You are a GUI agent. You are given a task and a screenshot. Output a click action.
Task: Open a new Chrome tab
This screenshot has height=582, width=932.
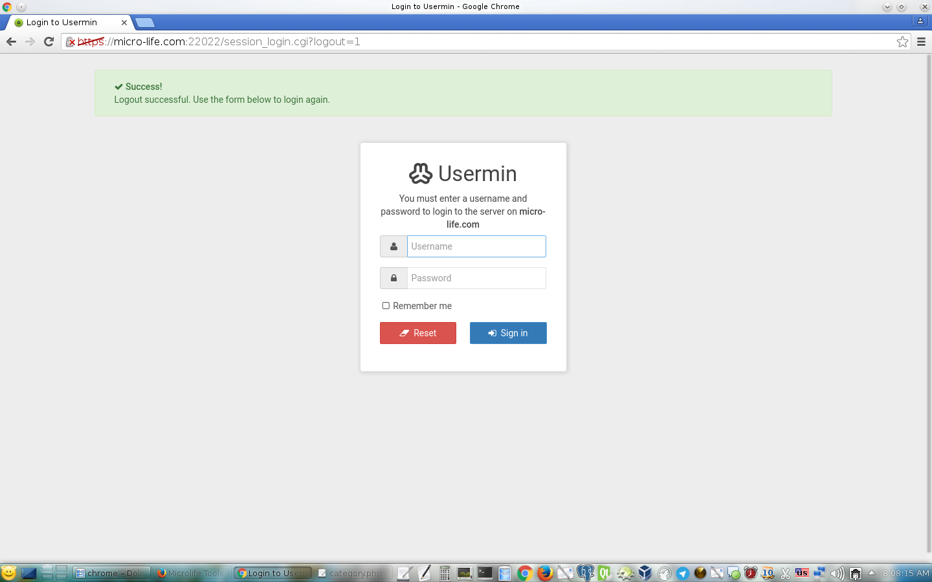[x=145, y=23]
